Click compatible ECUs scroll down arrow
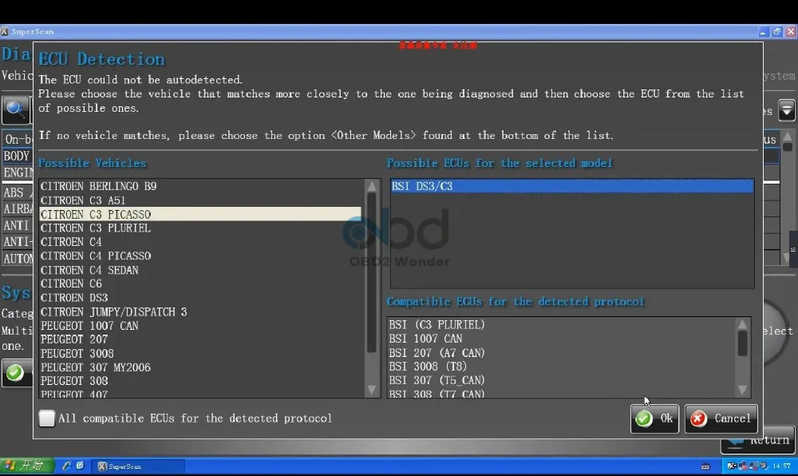 742,390
